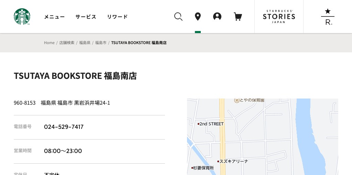Screen dimensions: 352x175
Task: Open Starbucks Stories Japan
Action: [x=279, y=17]
